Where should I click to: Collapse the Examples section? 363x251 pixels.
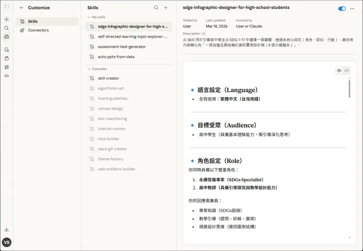click(97, 69)
